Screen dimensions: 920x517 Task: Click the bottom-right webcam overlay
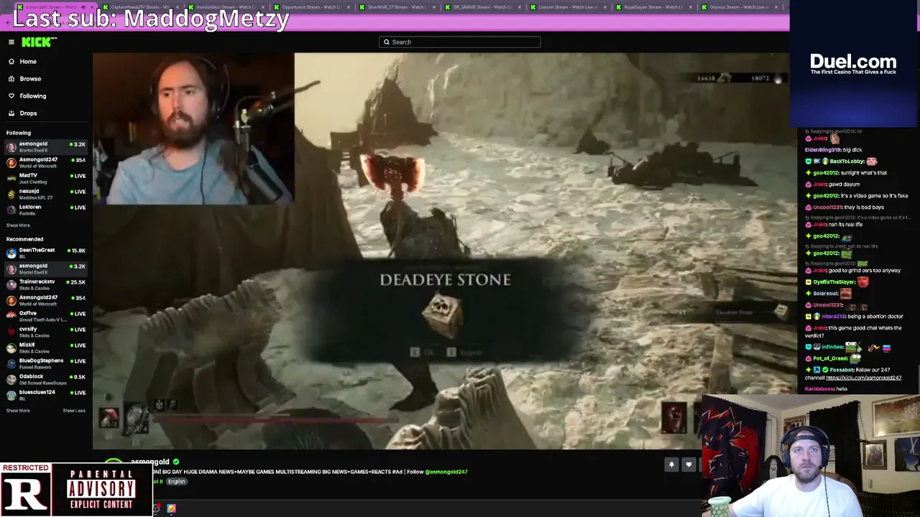tap(811, 455)
